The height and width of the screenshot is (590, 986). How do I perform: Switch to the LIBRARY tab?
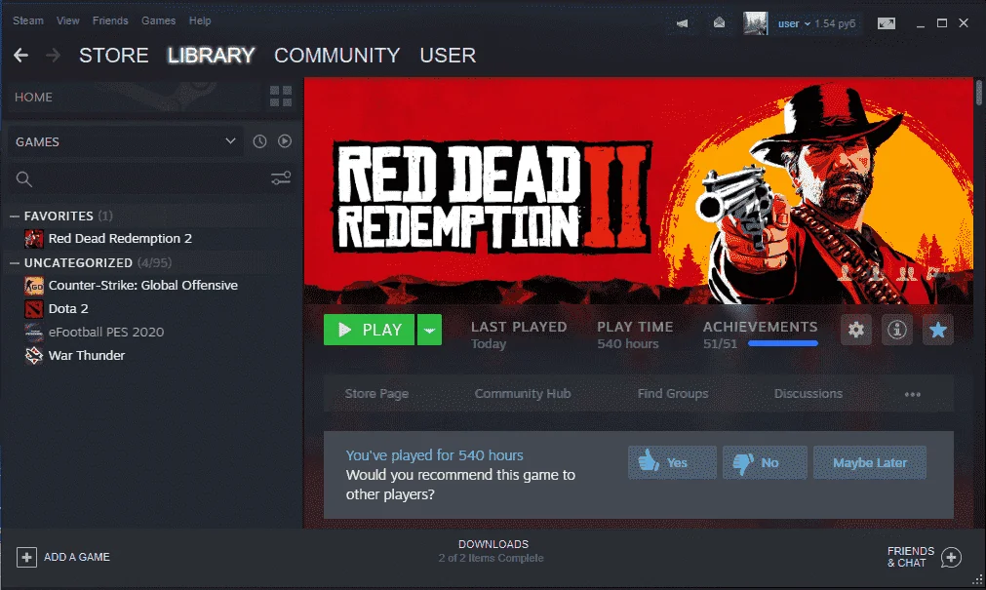(x=211, y=56)
